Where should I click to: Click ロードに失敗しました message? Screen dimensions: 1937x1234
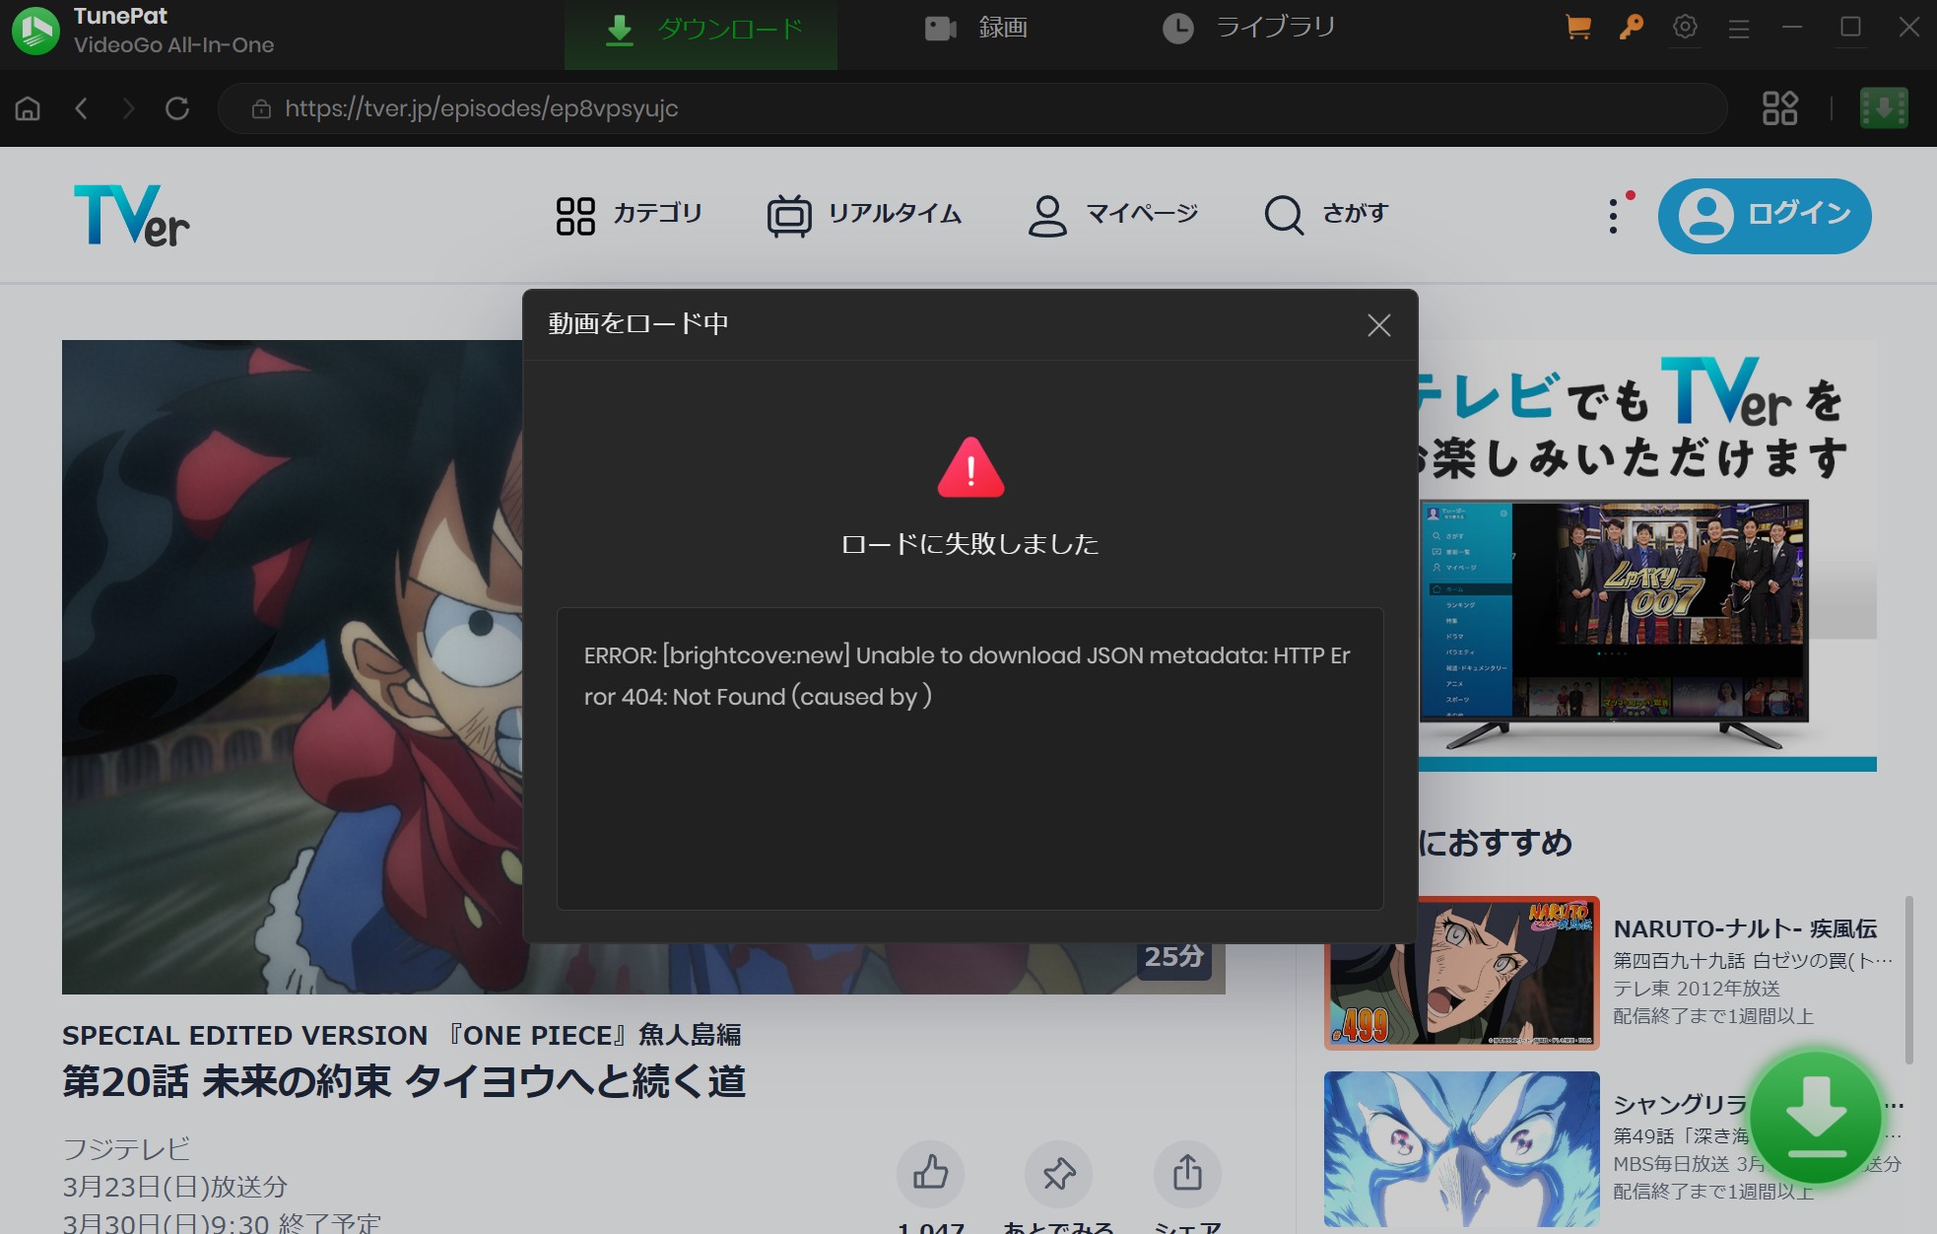coord(970,544)
